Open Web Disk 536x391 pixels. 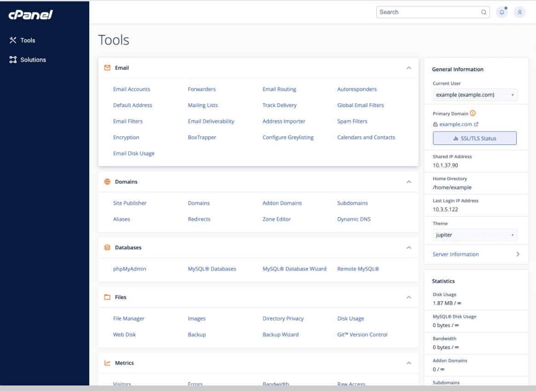pyautogui.click(x=124, y=334)
